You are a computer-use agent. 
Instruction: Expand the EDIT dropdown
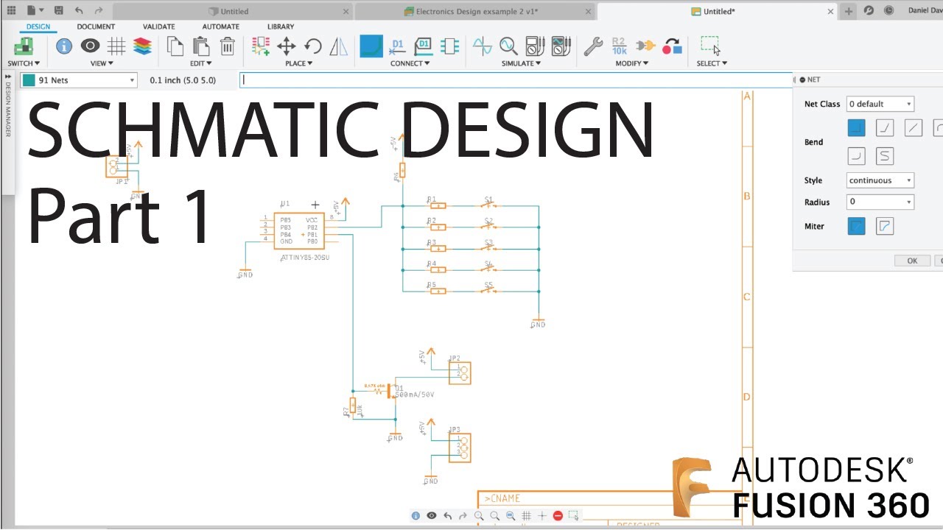pos(201,63)
